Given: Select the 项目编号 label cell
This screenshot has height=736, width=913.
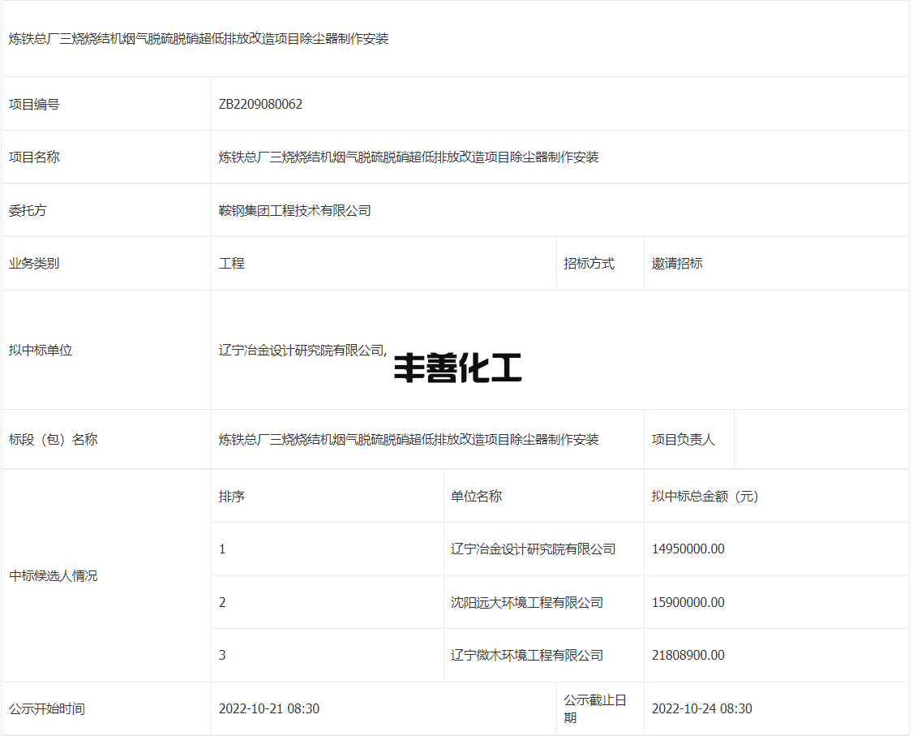Looking at the screenshot, I should 106,105.
